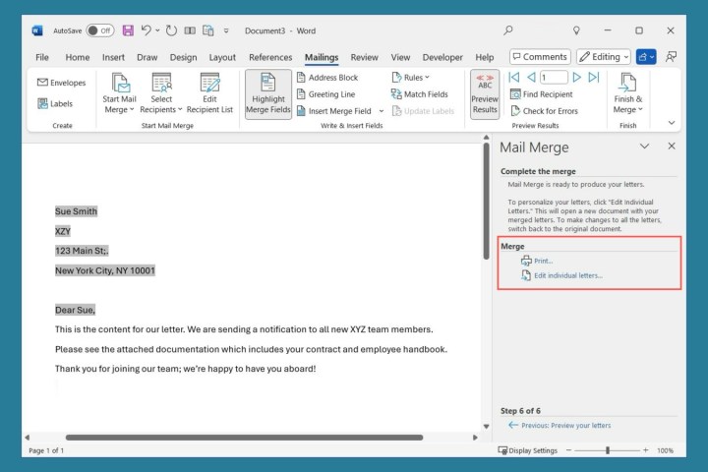The height and width of the screenshot is (472, 708).
Task: Open the File menu tab
Action: 42,57
